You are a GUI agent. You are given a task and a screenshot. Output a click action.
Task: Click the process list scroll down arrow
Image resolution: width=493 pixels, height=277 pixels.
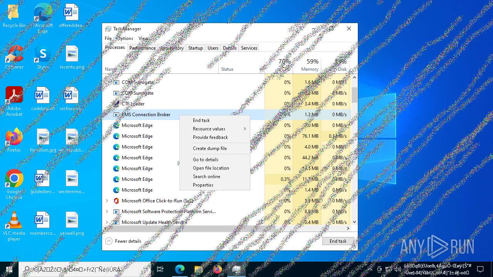(354, 222)
